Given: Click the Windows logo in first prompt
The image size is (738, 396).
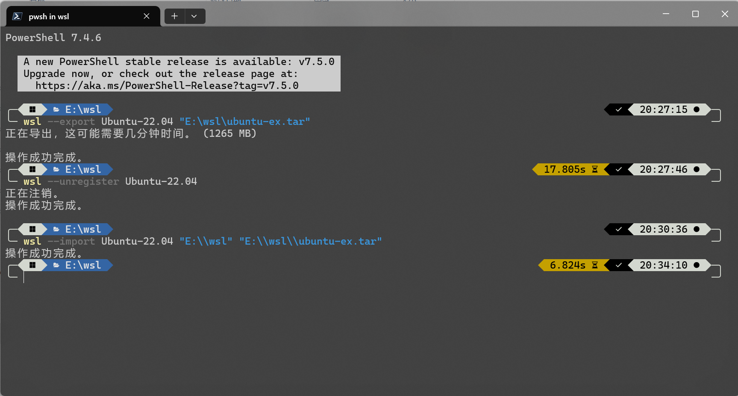Looking at the screenshot, I should point(32,109).
